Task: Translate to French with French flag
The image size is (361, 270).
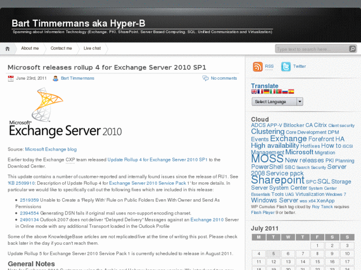Action: point(260,92)
